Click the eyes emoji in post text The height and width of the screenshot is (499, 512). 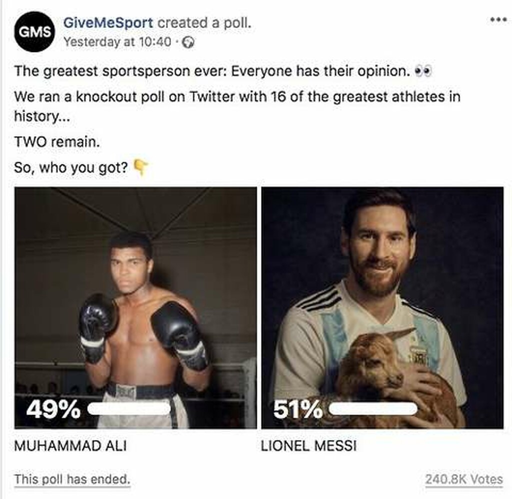click(x=423, y=71)
